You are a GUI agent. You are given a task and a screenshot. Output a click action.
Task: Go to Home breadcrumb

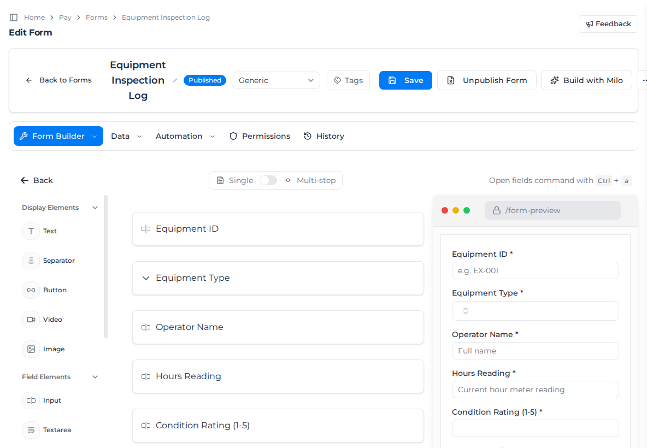coord(34,17)
